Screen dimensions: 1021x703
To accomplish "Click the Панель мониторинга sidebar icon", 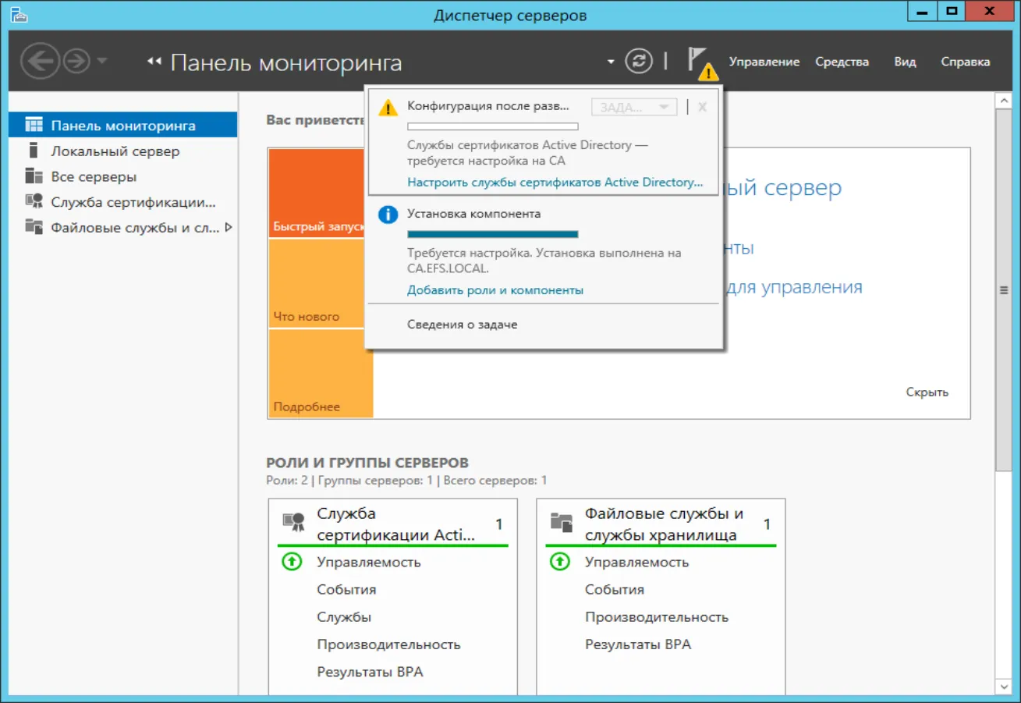I will coord(34,125).
